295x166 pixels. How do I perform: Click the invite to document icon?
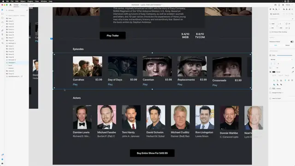point(276,5)
